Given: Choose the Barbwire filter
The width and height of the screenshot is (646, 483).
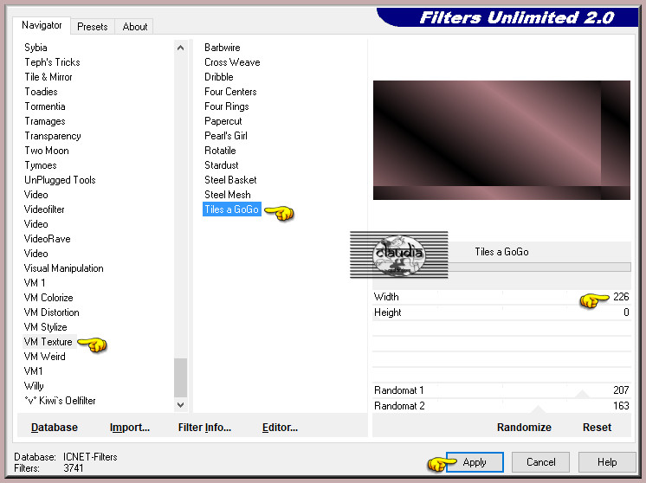Looking at the screenshot, I should pos(223,48).
